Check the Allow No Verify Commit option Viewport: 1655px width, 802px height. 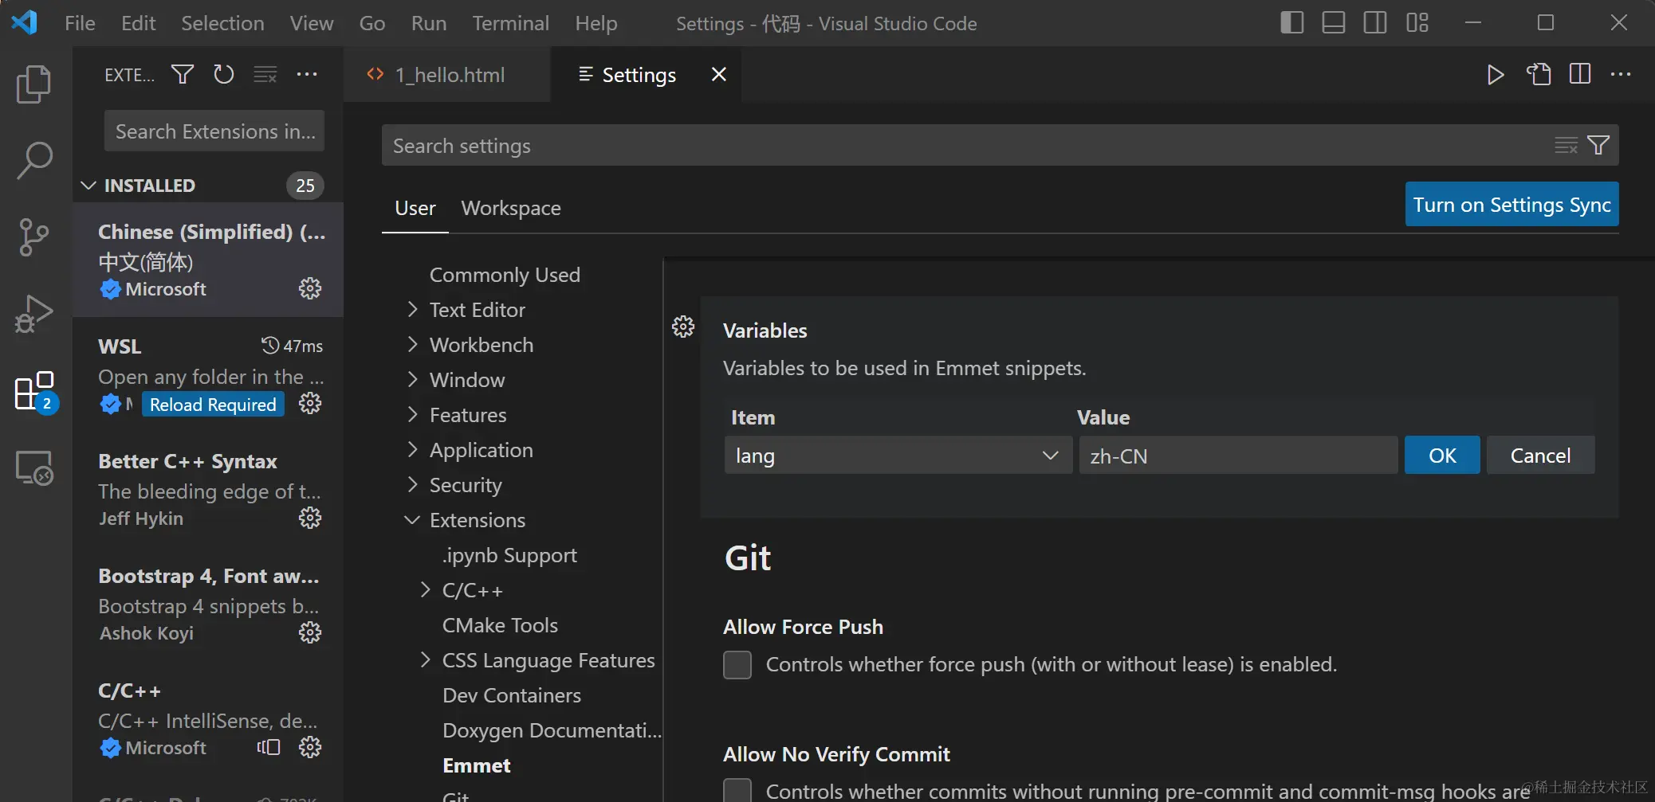pyautogui.click(x=737, y=790)
